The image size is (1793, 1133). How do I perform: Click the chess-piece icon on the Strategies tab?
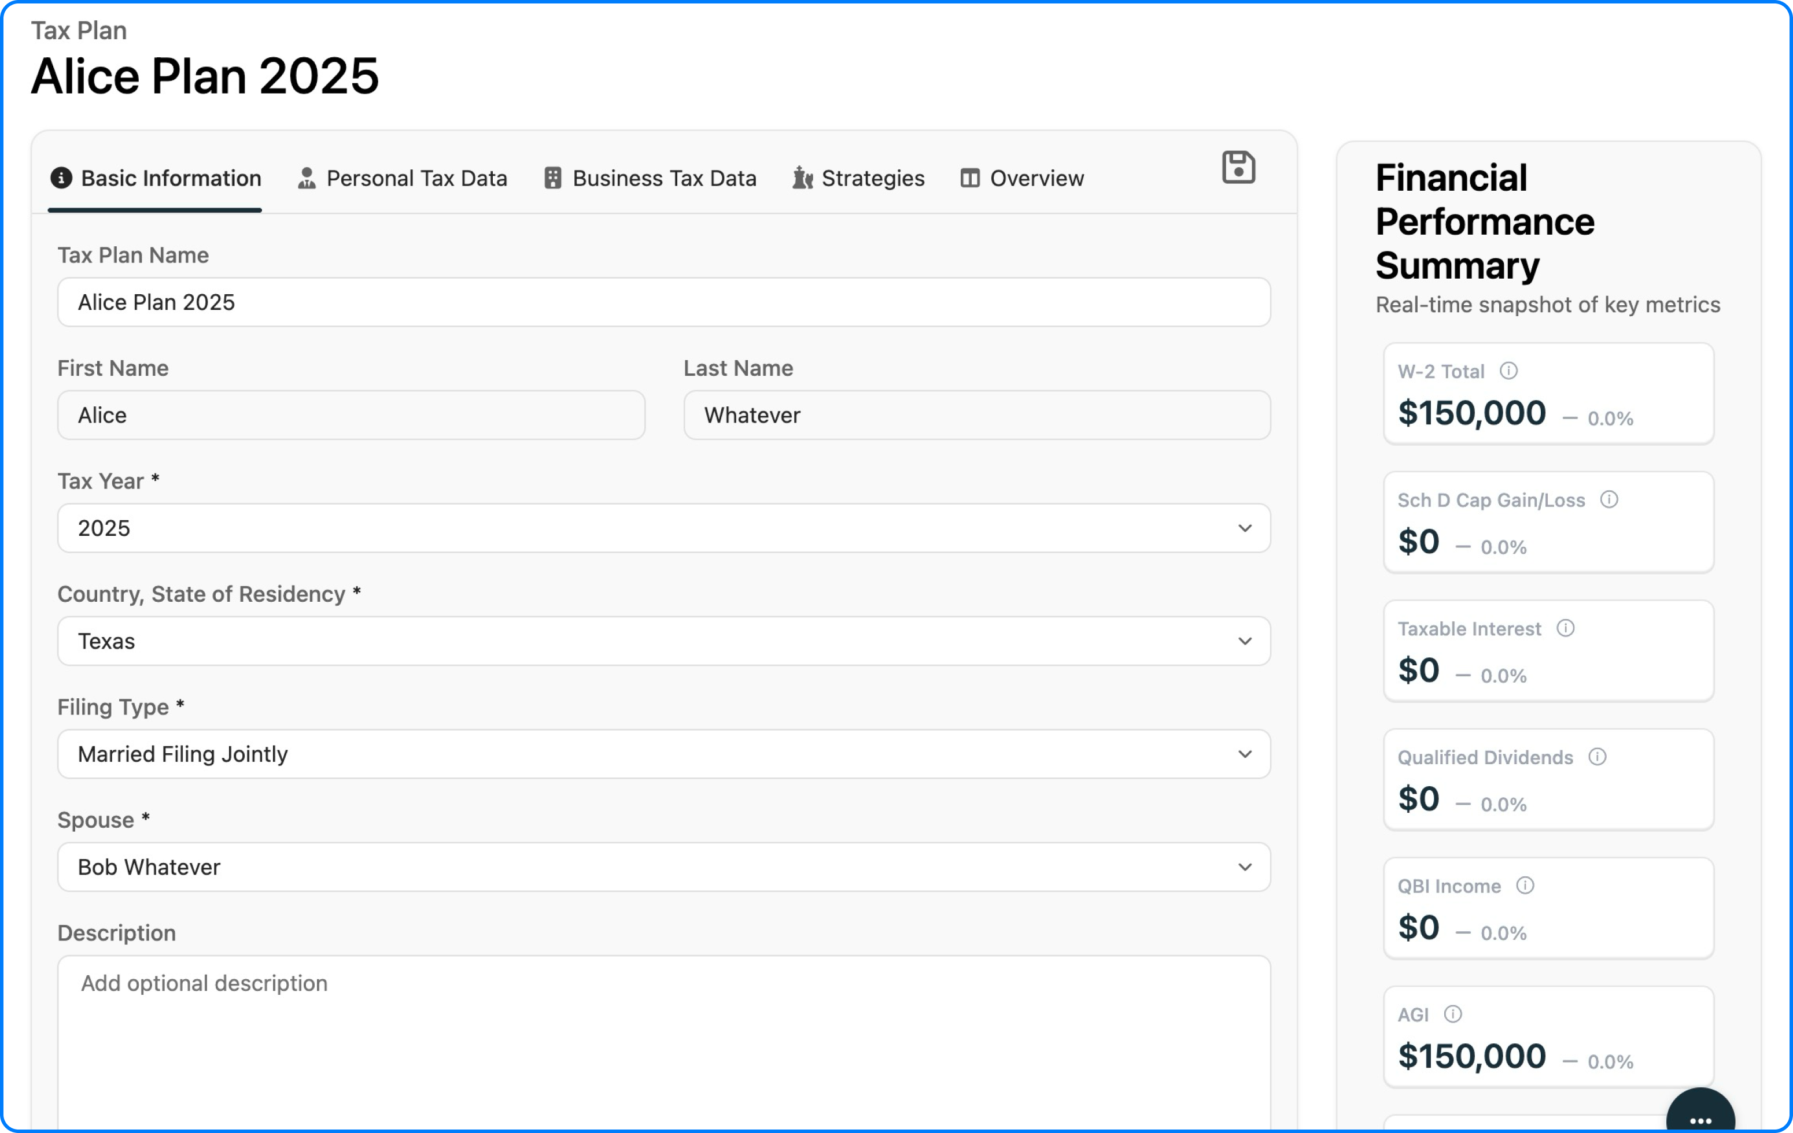click(x=802, y=178)
